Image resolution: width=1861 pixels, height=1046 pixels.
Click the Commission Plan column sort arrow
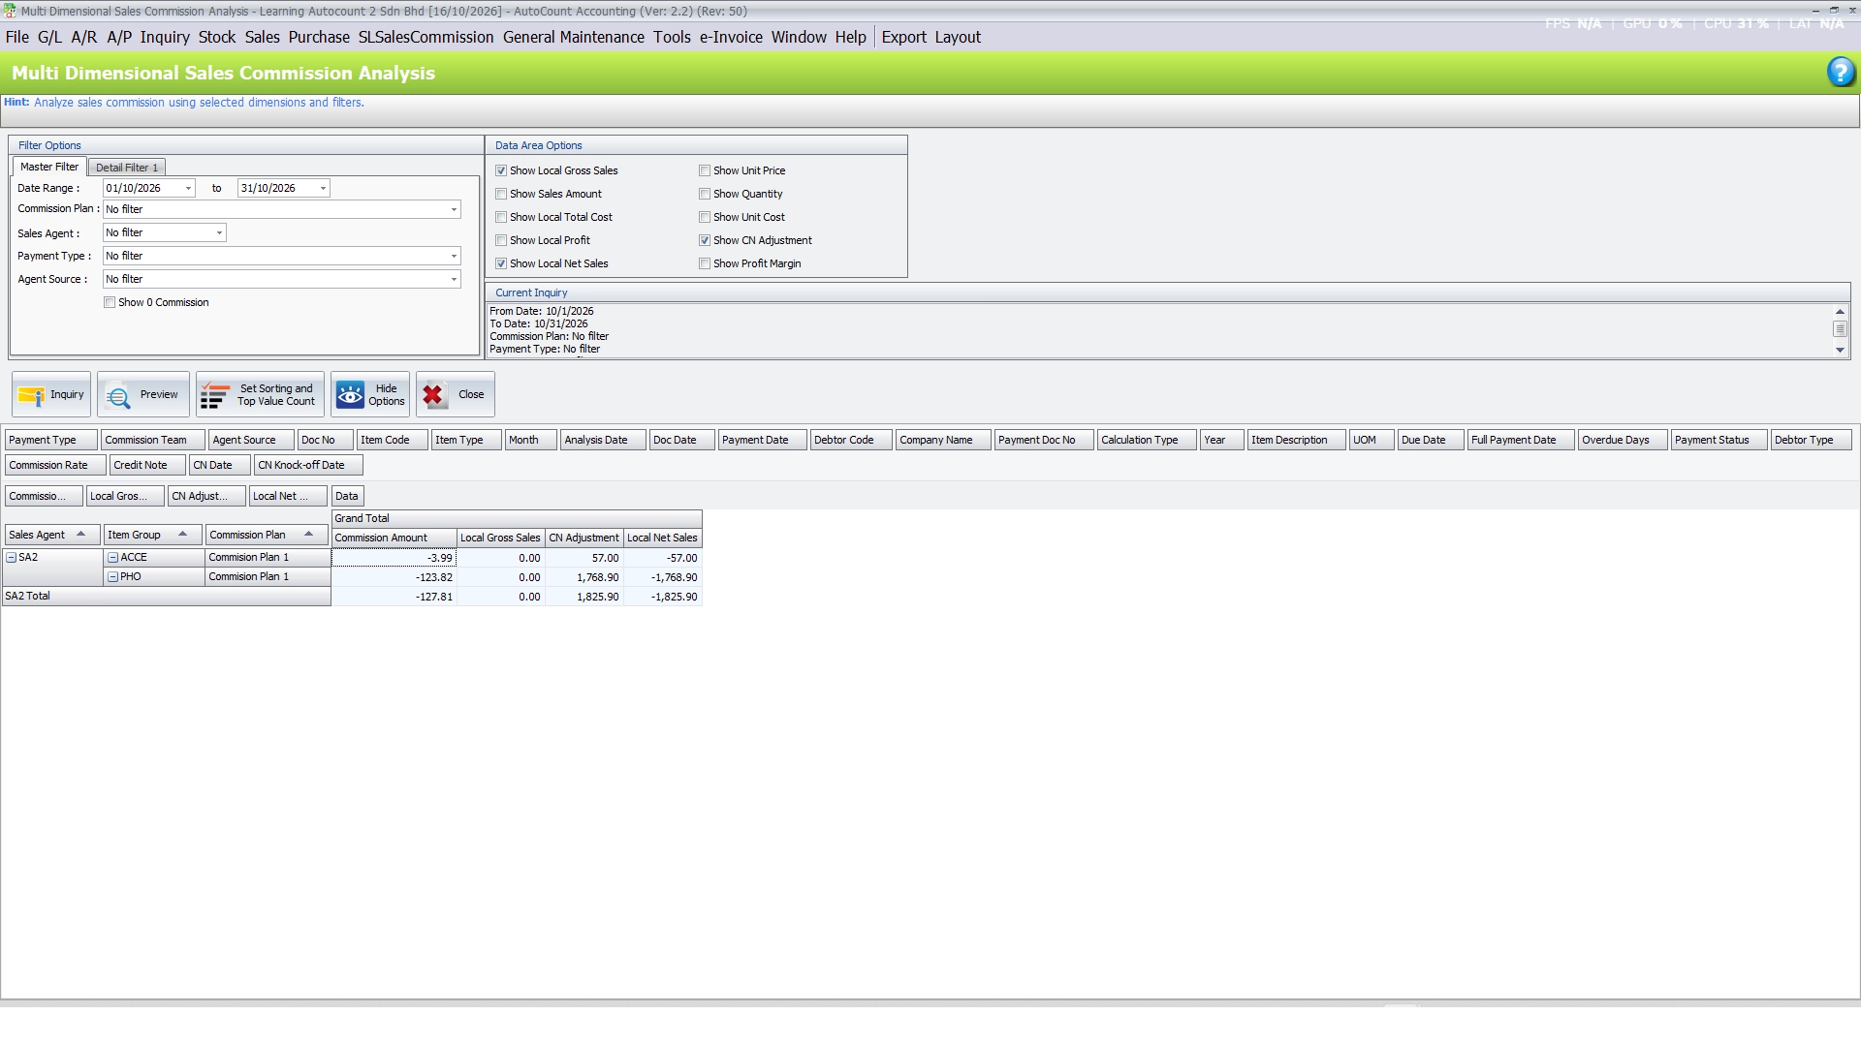308,535
